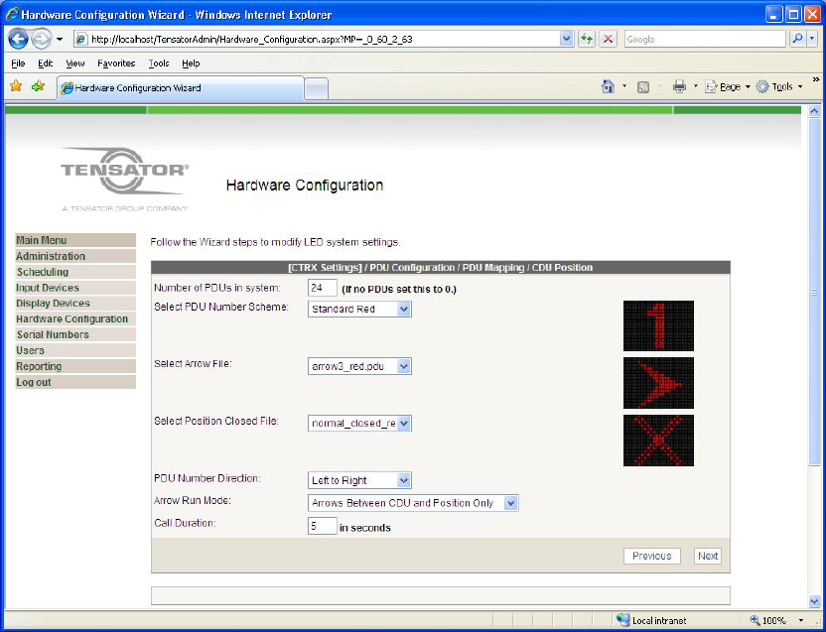Open the Tools toolbar menu
The height and width of the screenshot is (632, 826).
(778, 87)
